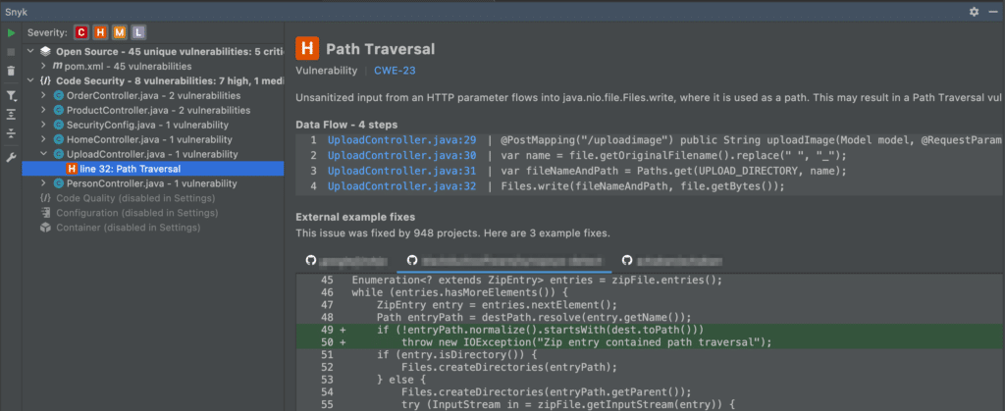Click the H badge on line 32 row
The height and width of the screenshot is (411, 1005).
pyautogui.click(x=73, y=169)
